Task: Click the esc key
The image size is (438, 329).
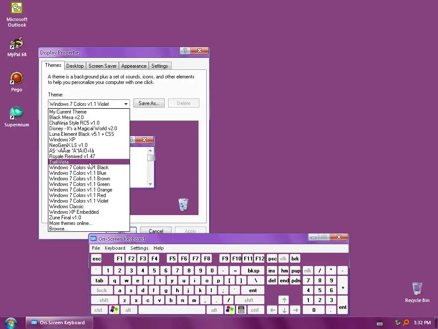Action: coord(97,258)
